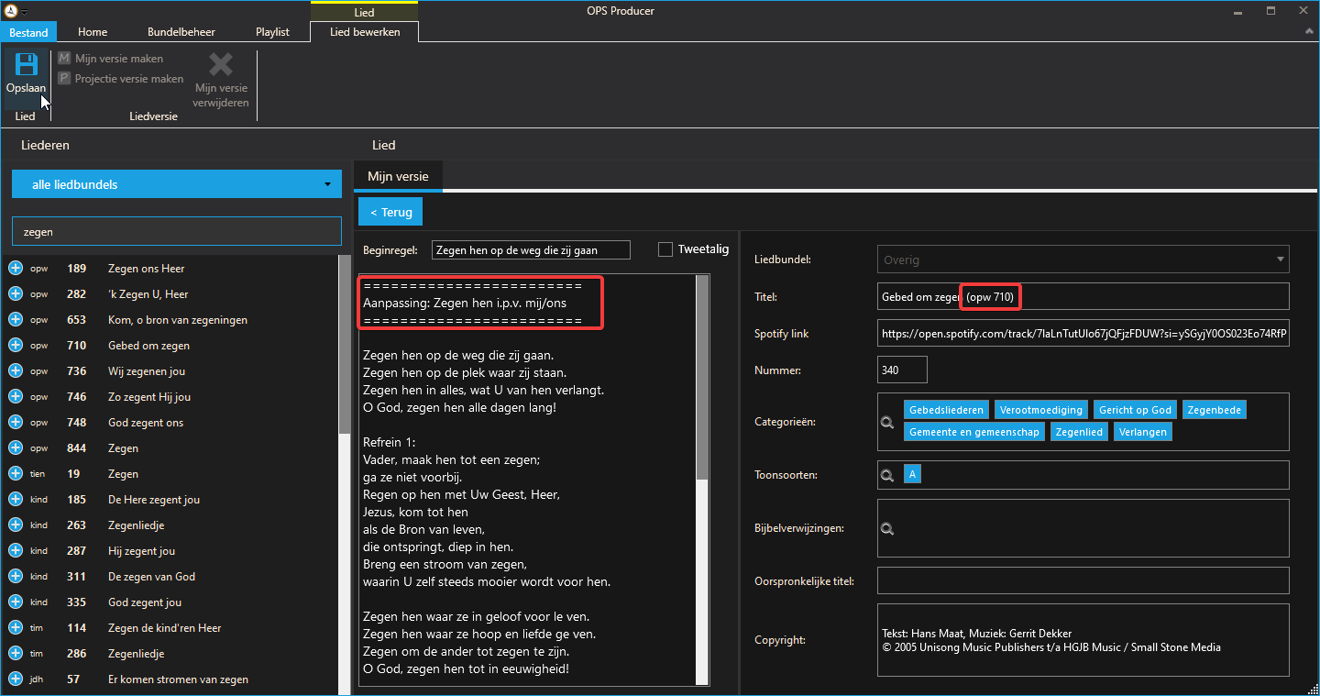This screenshot has height=696, width=1320.
Task: Open the Playlist ribbon tab
Action: point(272,32)
